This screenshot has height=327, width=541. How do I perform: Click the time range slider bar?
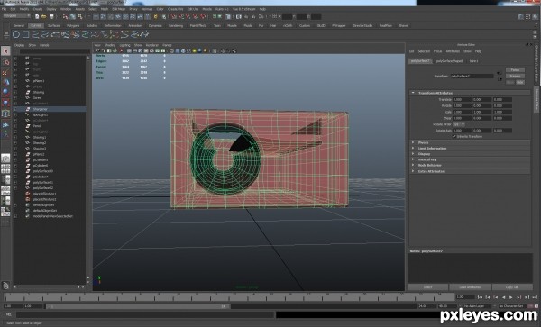138,306
